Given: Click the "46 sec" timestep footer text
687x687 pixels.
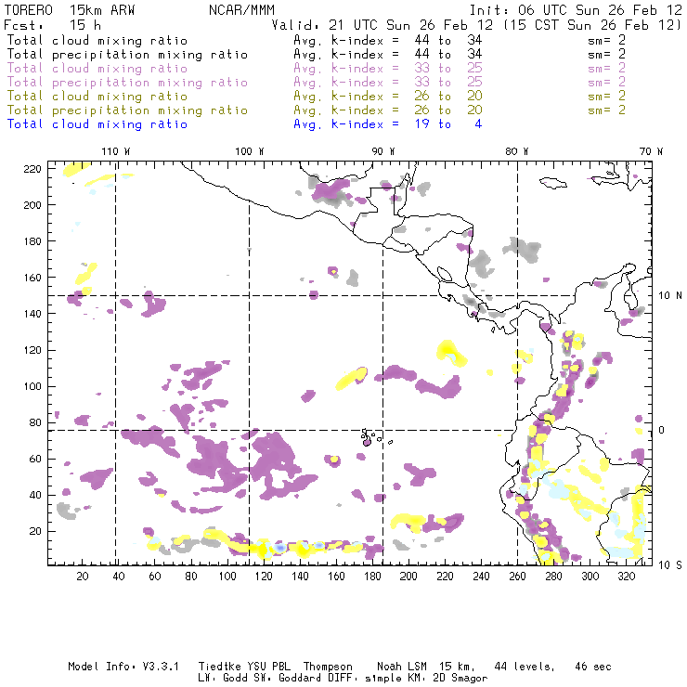Looking at the screenshot, I should pyautogui.click(x=593, y=667).
